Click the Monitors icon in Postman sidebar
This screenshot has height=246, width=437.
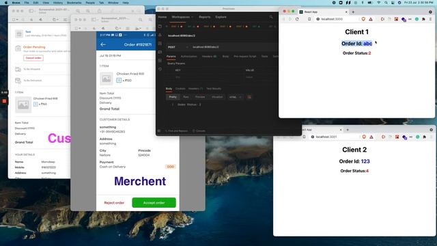pyautogui.click(x=160, y=60)
